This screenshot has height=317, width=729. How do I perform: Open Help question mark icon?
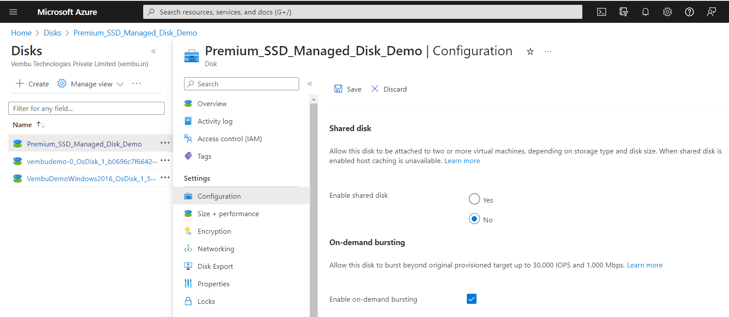click(x=689, y=12)
